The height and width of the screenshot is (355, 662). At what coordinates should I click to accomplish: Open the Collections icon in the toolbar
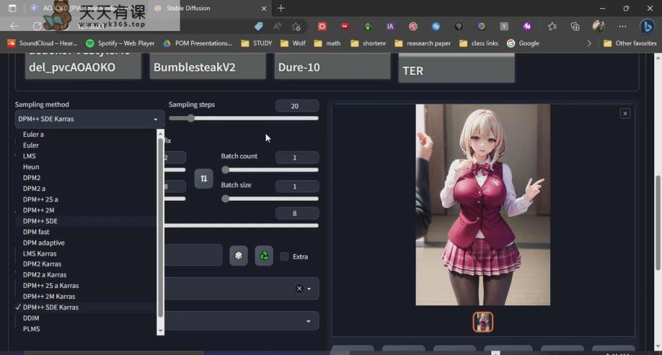pos(575,26)
